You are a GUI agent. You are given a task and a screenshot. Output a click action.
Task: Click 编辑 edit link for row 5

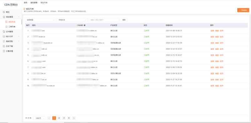(x=217, y=55)
